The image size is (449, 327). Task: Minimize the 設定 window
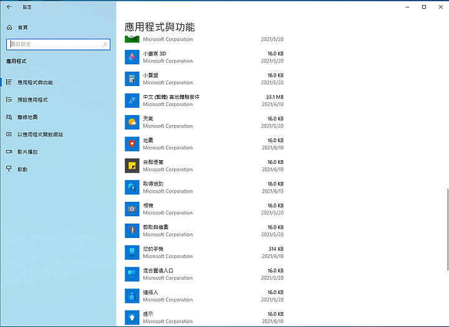point(407,7)
